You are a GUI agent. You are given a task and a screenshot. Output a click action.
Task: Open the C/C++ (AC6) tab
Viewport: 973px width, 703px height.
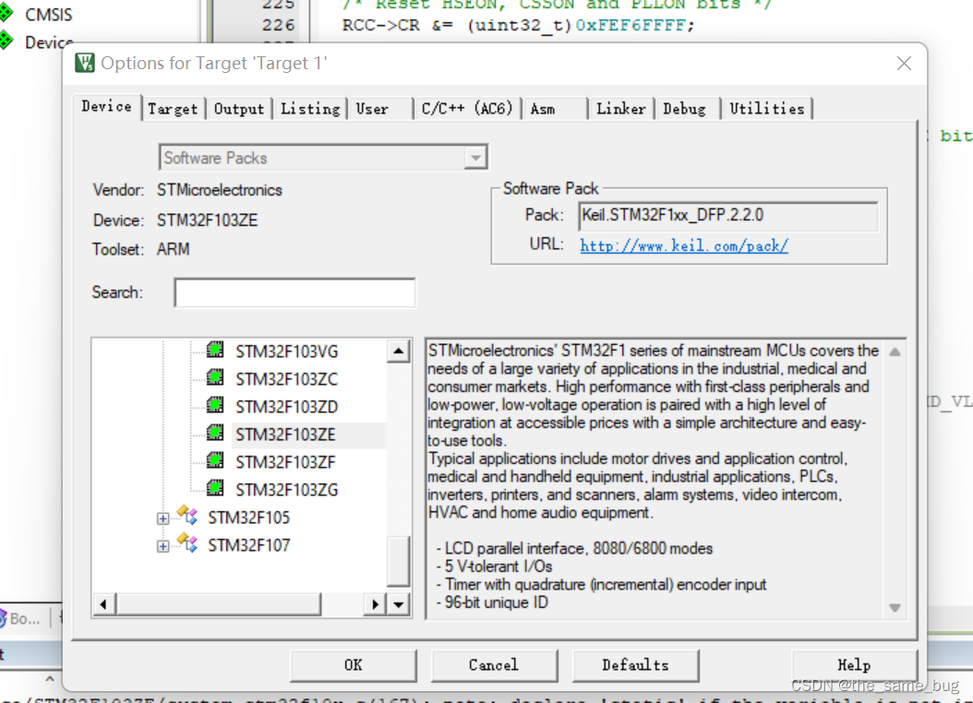click(467, 109)
